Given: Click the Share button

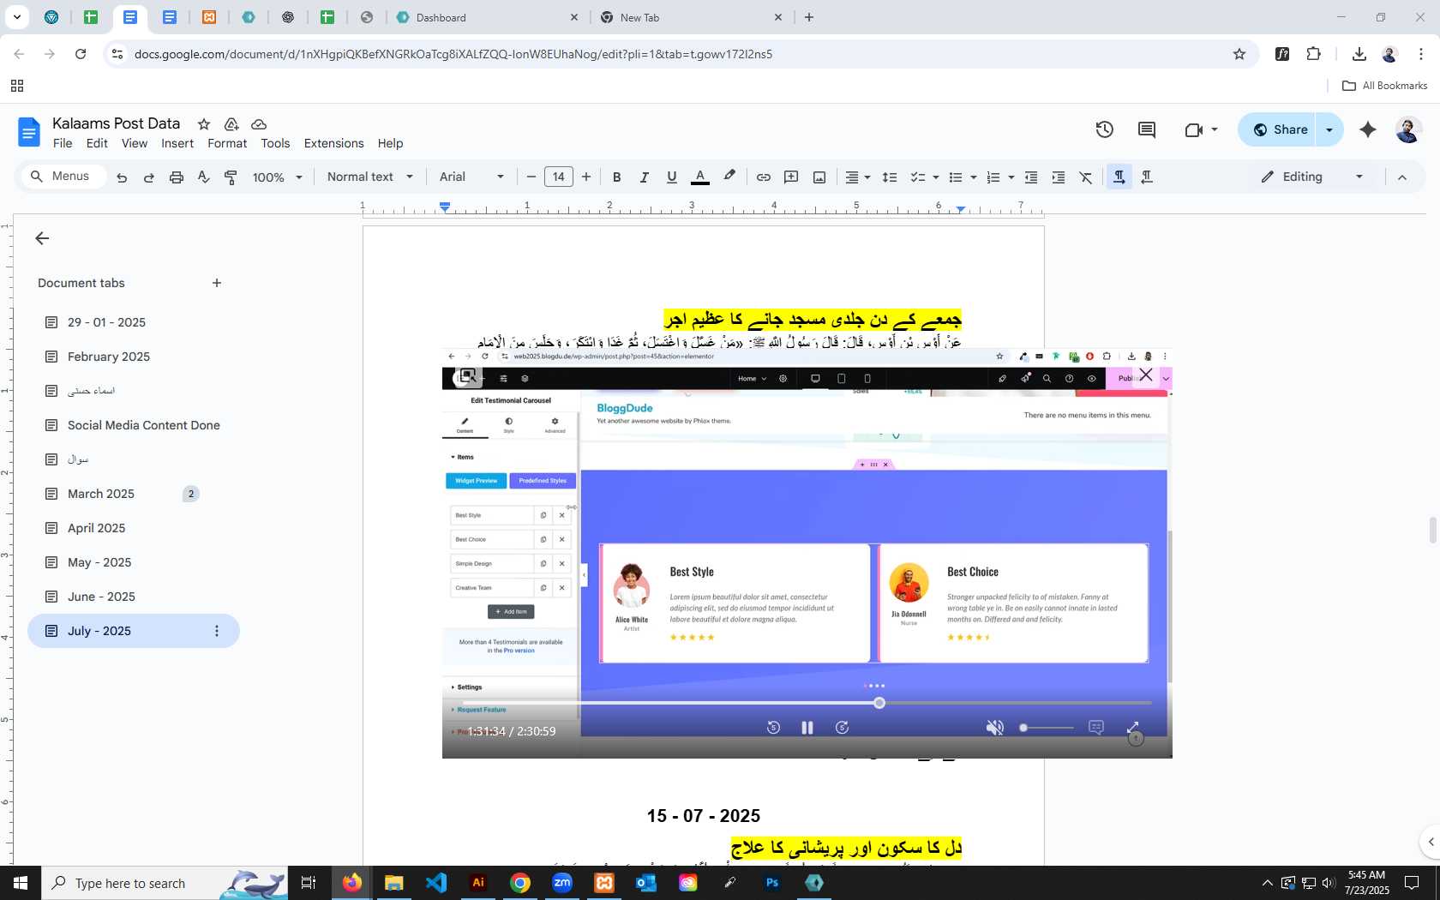Looking at the screenshot, I should pos(1278,129).
